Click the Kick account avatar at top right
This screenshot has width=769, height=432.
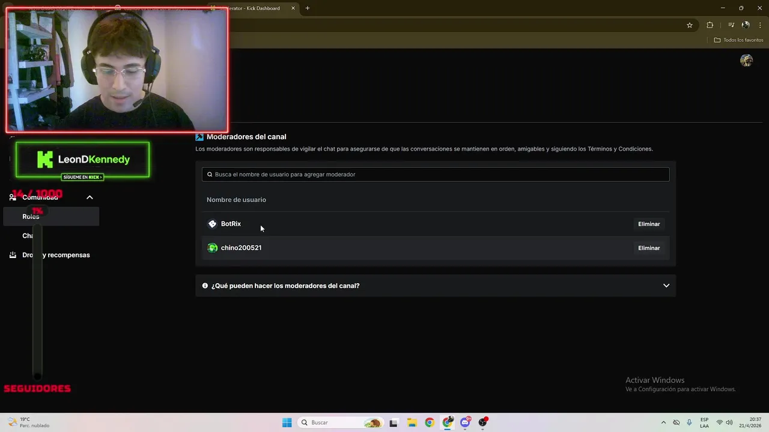point(746,61)
